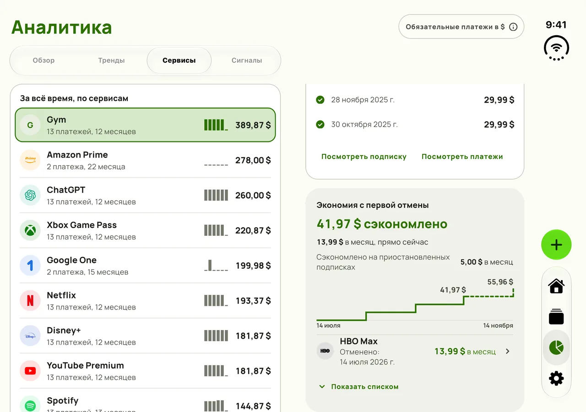This screenshot has width=586, height=412.
Task: Select Google One amount 199,98 $
Action: 253,266
